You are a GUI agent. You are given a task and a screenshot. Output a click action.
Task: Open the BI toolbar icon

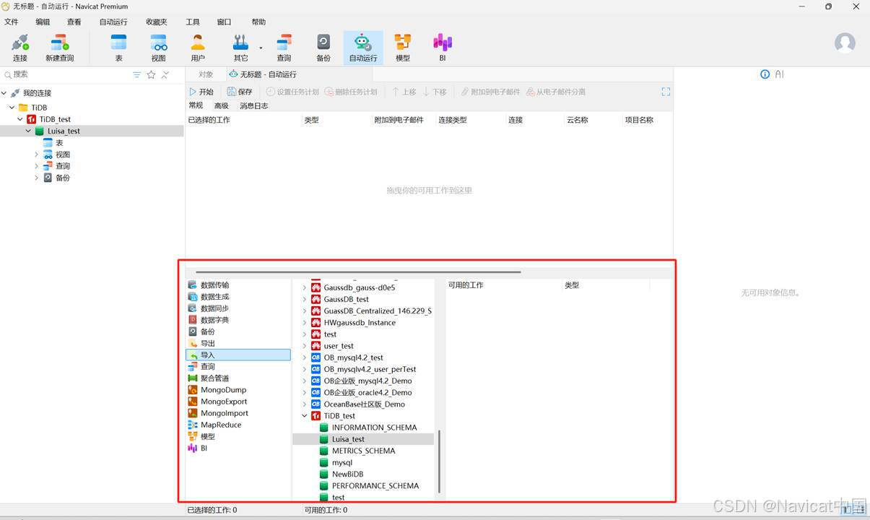(x=443, y=48)
